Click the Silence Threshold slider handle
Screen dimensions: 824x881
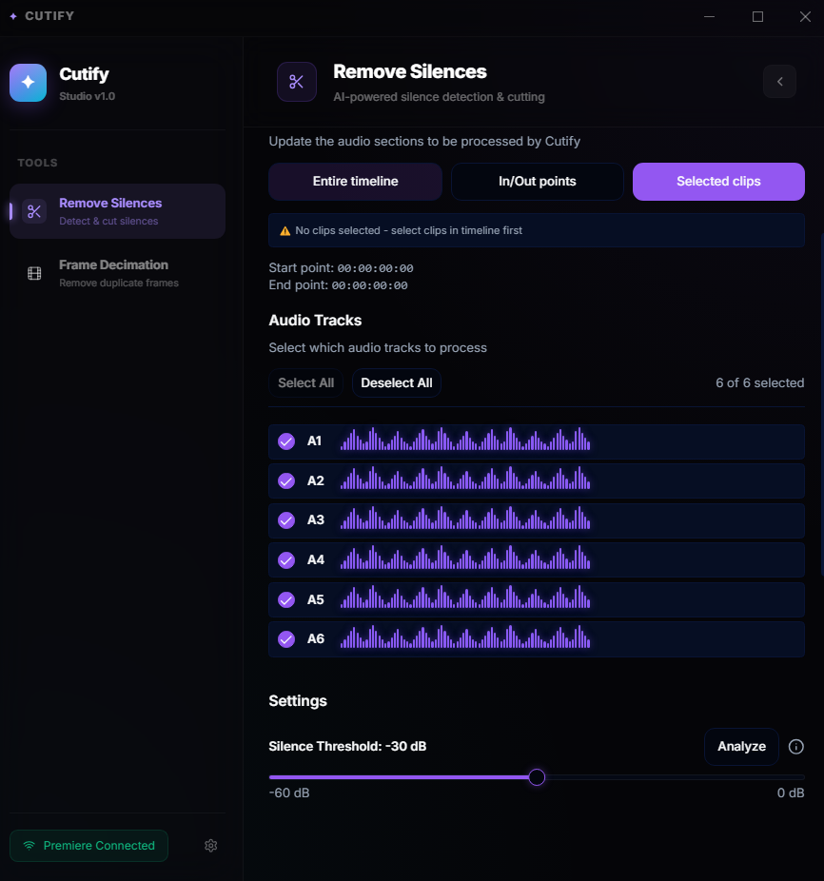537,777
